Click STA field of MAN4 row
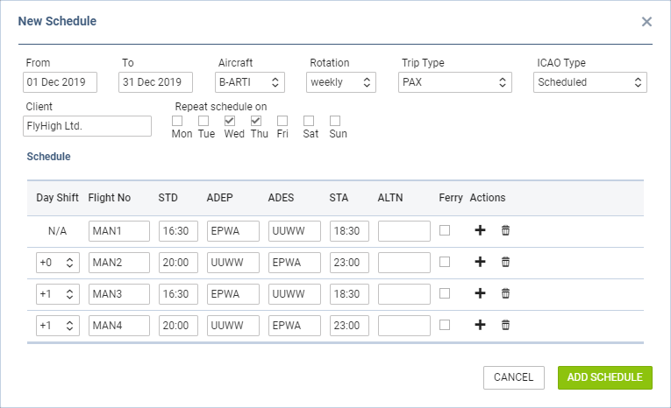Image resolution: width=671 pixels, height=408 pixels. (x=350, y=326)
